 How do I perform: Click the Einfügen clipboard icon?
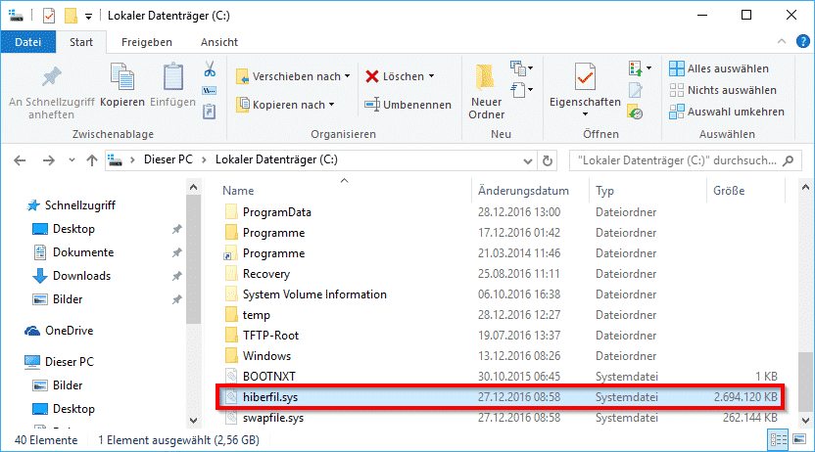(173, 77)
